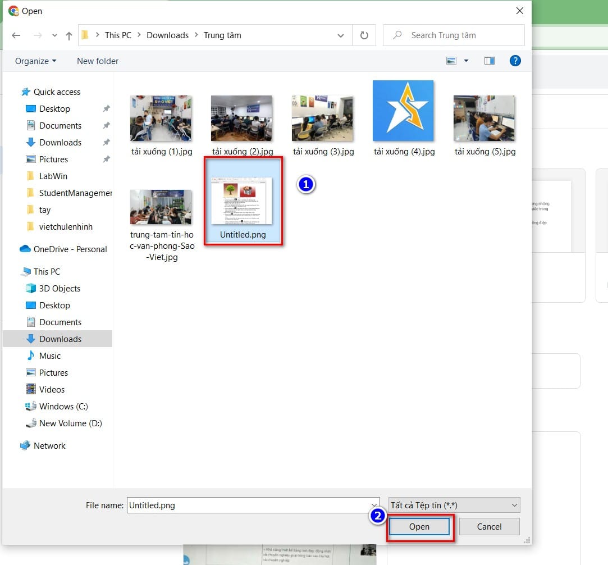Image resolution: width=608 pixels, height=565 pixels.
Task: Click the Search Trung tâm field
Action: (454, 35)
